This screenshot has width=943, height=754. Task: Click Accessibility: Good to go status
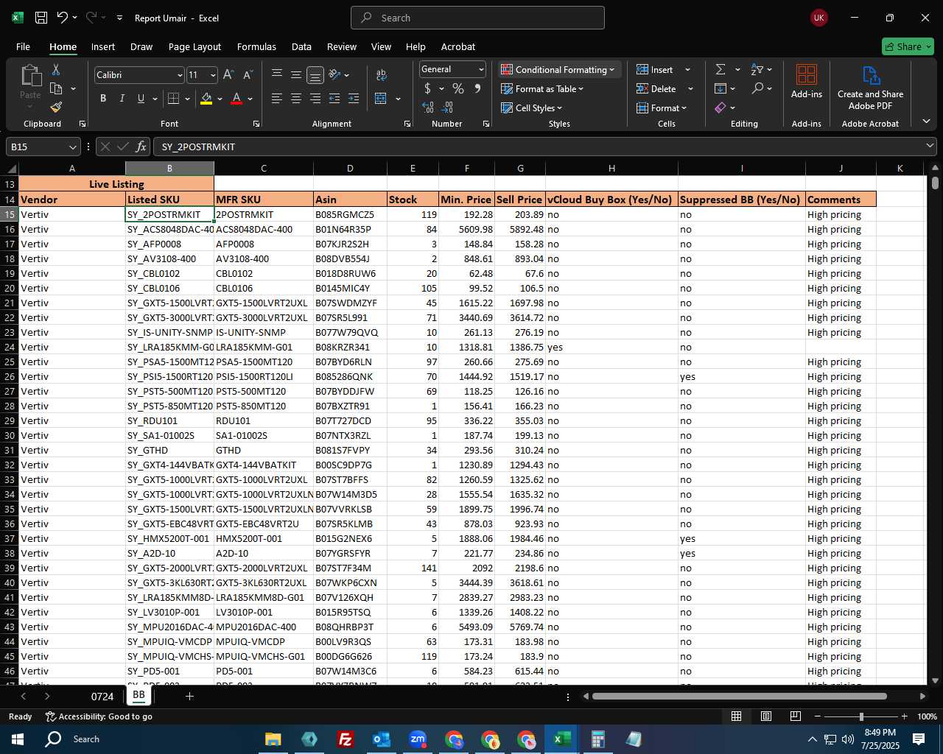pyautogui.click(x=99, y=716)
